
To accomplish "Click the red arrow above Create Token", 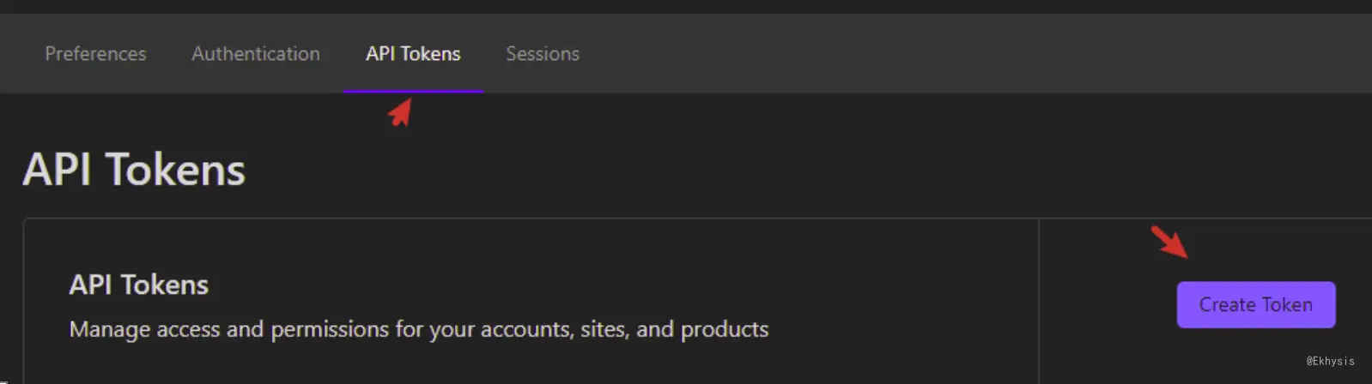I will tap(1169, 241).
